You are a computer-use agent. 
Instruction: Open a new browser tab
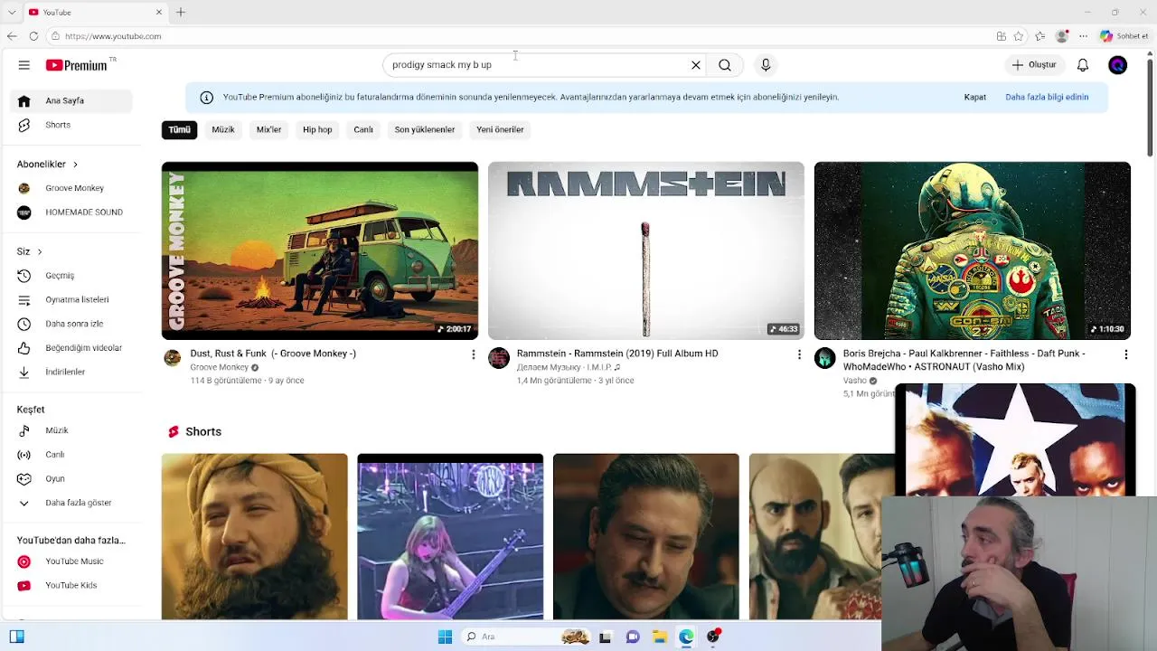coord(181,12)
